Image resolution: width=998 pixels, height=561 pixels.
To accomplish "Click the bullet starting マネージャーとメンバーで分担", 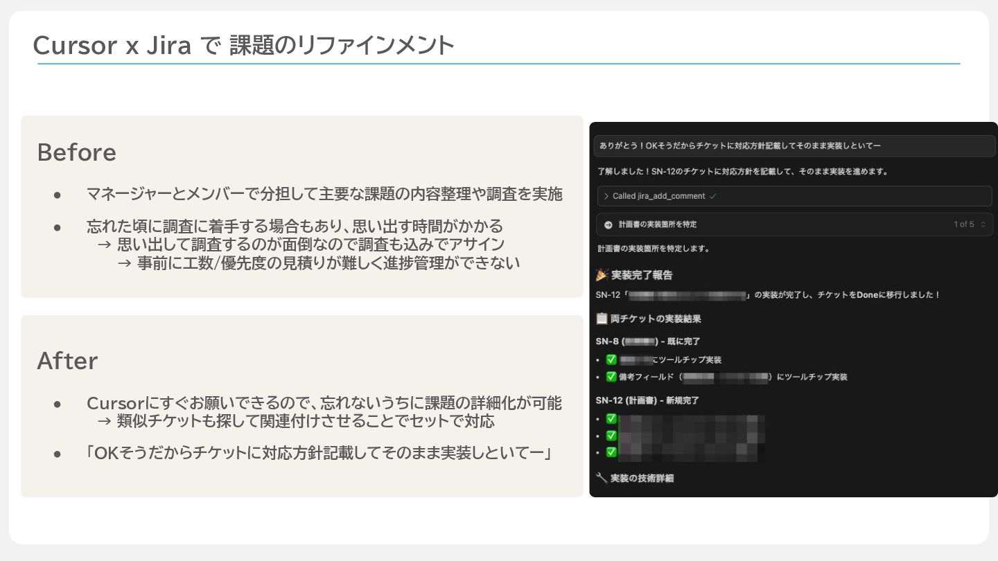I will [x=324, y=194].
